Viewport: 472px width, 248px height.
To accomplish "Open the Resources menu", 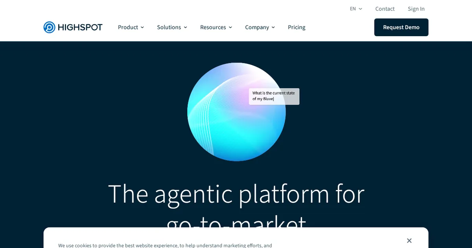I will tap(216, 27).
